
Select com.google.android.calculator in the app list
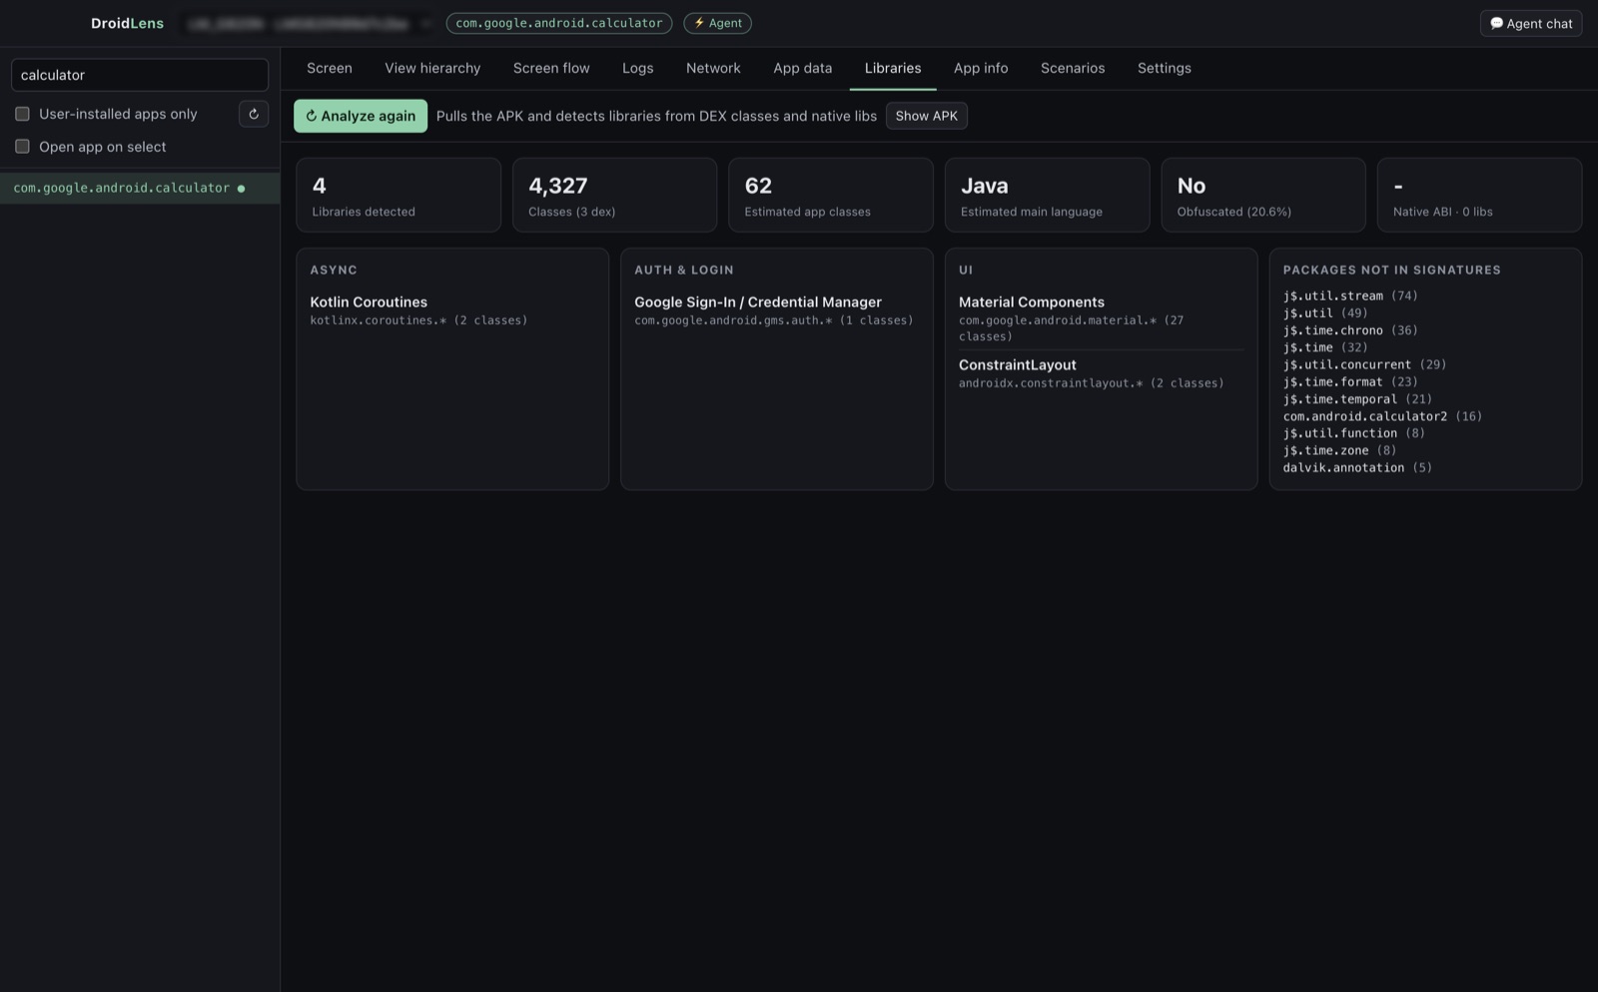[140, 188]
